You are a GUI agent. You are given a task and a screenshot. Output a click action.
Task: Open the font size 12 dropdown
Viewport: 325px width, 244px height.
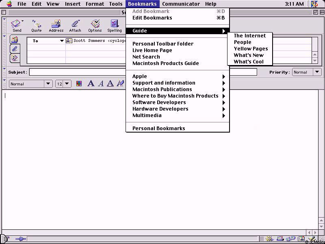[63, 84]
